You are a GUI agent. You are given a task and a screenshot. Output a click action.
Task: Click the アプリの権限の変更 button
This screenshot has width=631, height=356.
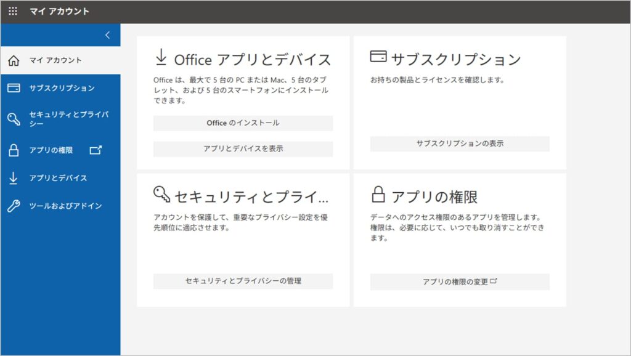pyautogui.click(x=459, y=282)
